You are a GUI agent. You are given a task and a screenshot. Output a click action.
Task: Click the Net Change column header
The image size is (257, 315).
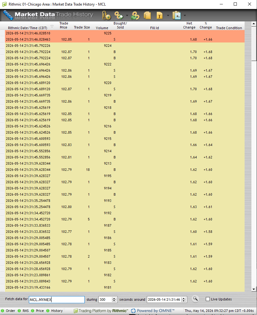tap(189, 25)
